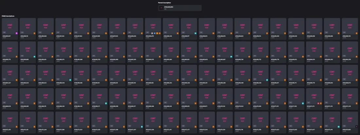360x135 pixels.
Task: Click the orange badge on inscription #128,660,070
Action: coord(70,57)
